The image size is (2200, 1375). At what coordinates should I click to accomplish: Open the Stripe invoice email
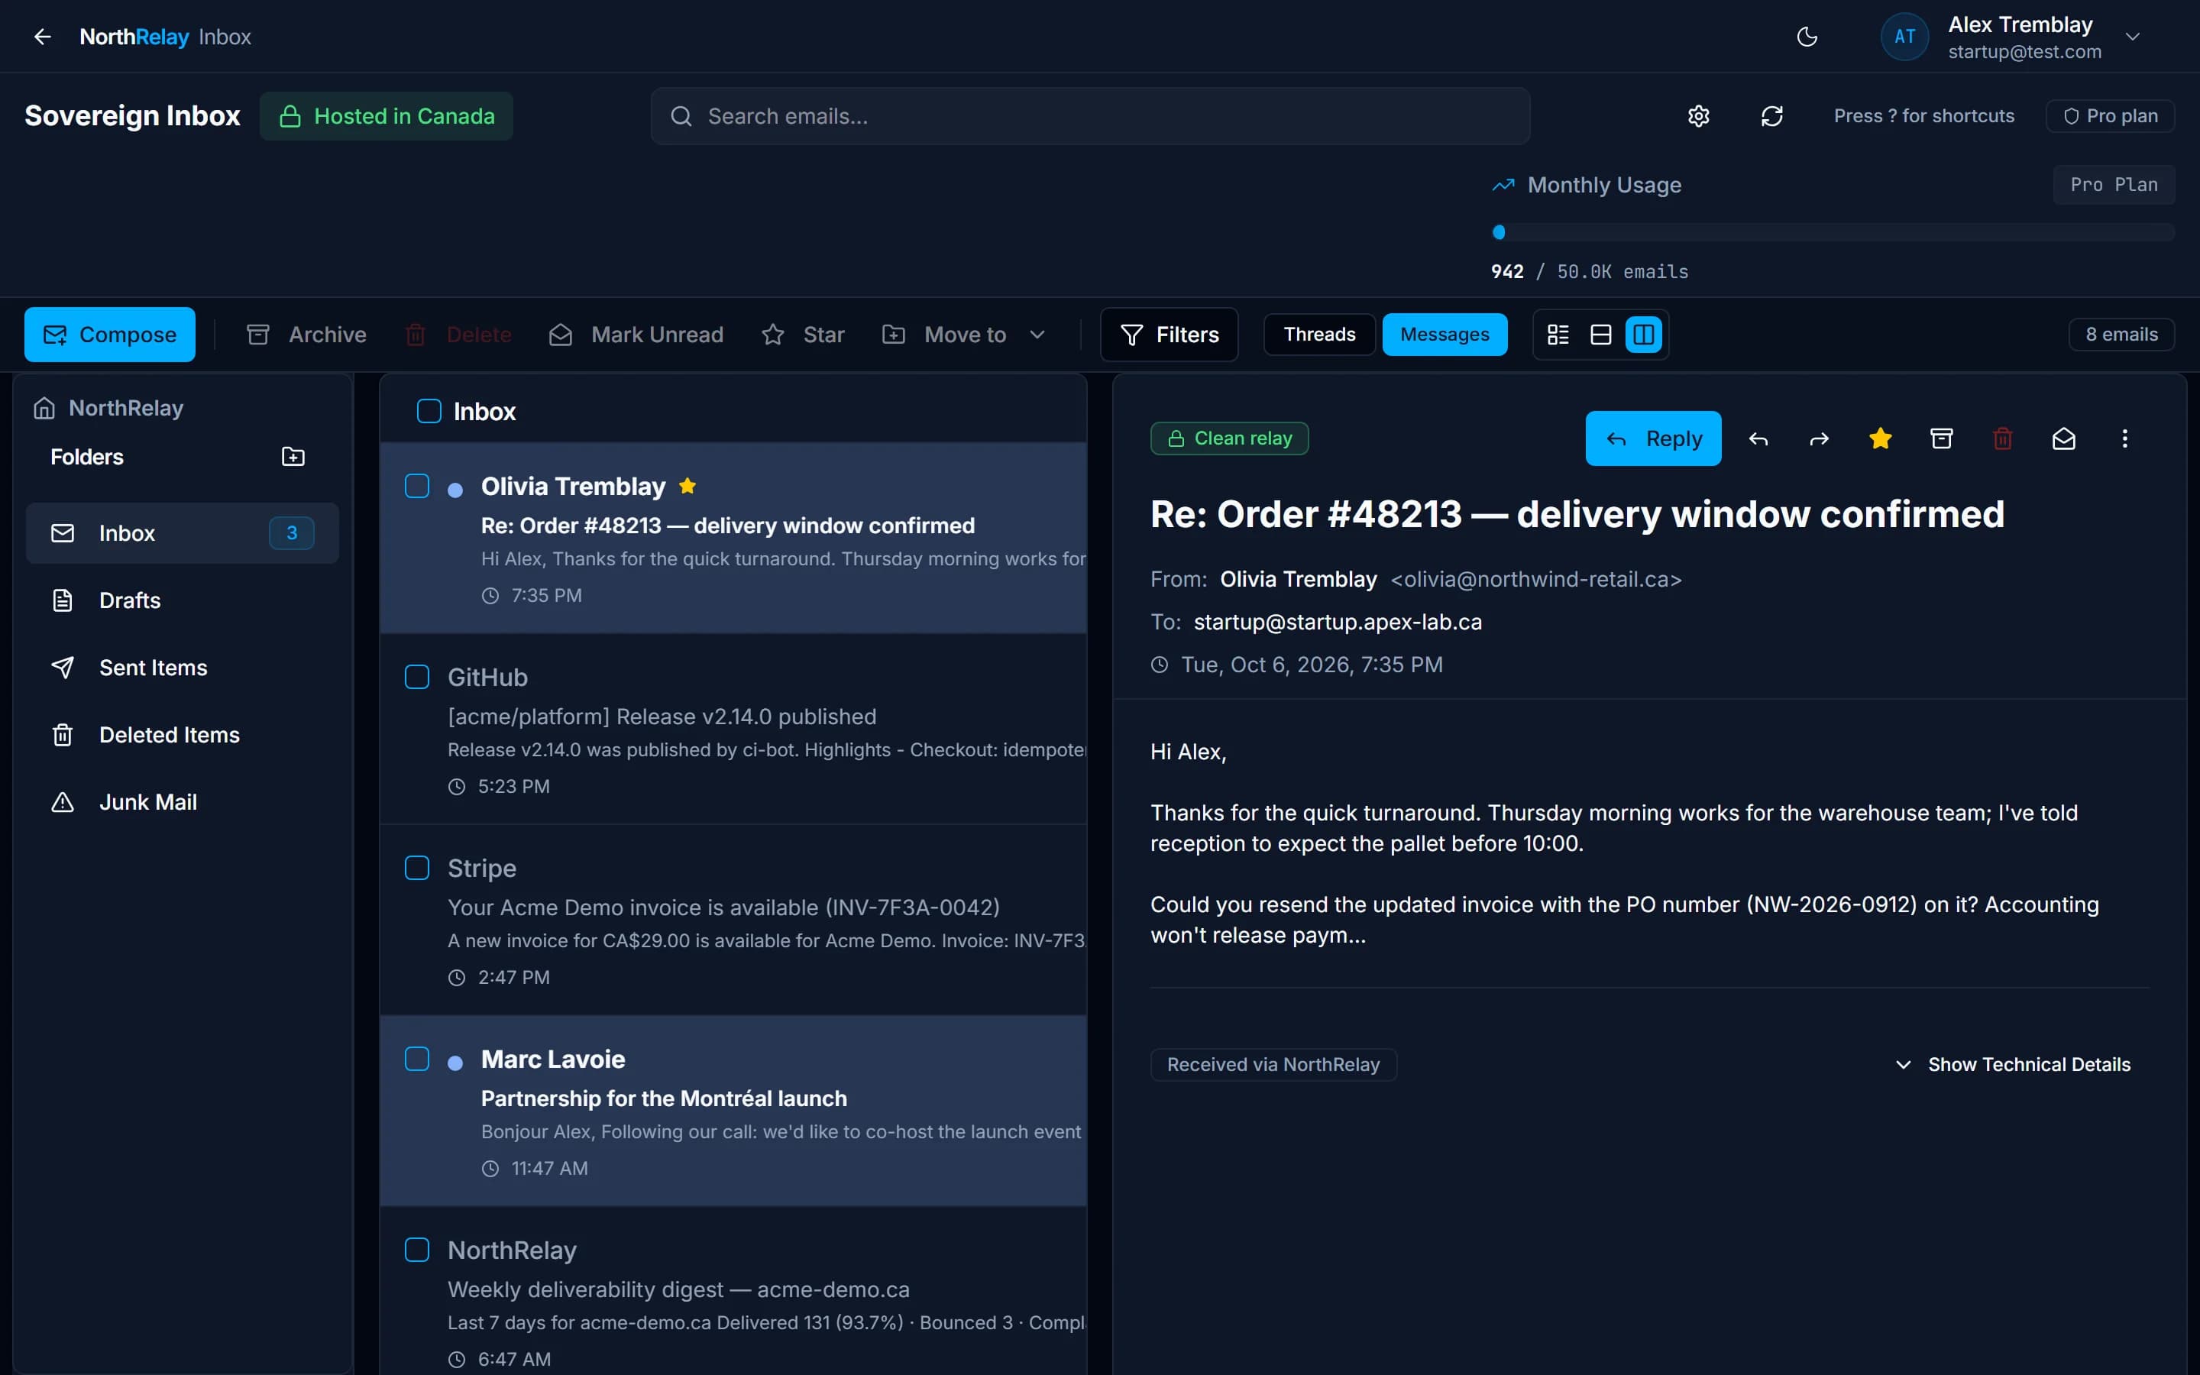coord(733,920)
